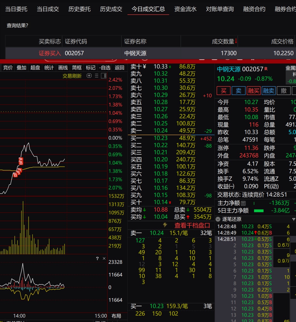Click the 标记 toolbar button

click(x=91, y=68)
